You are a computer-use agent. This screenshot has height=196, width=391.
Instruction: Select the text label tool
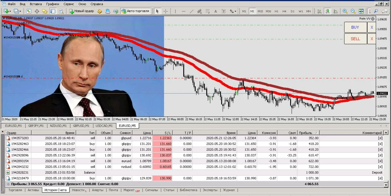pos(224,11)
